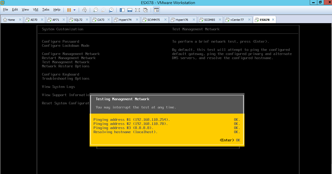The height and width of the screenshot is (174, 332).
Task: Take a snapshot with the clock-plus icon
Action: [x=96, y=10]
